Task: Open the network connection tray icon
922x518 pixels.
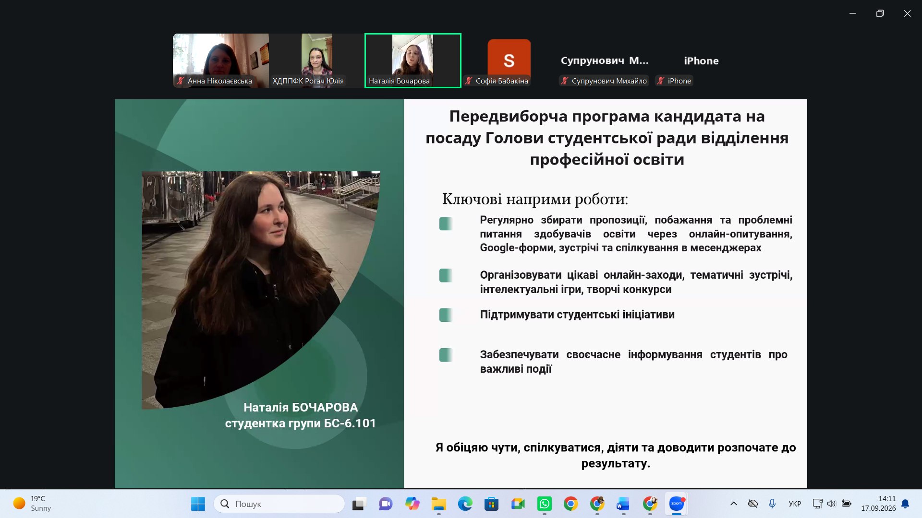Action: pyautogui.click(x=817, y=504)
